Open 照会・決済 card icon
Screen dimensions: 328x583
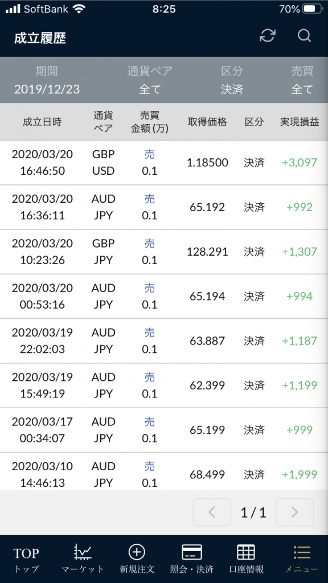[x=191, y=552]
